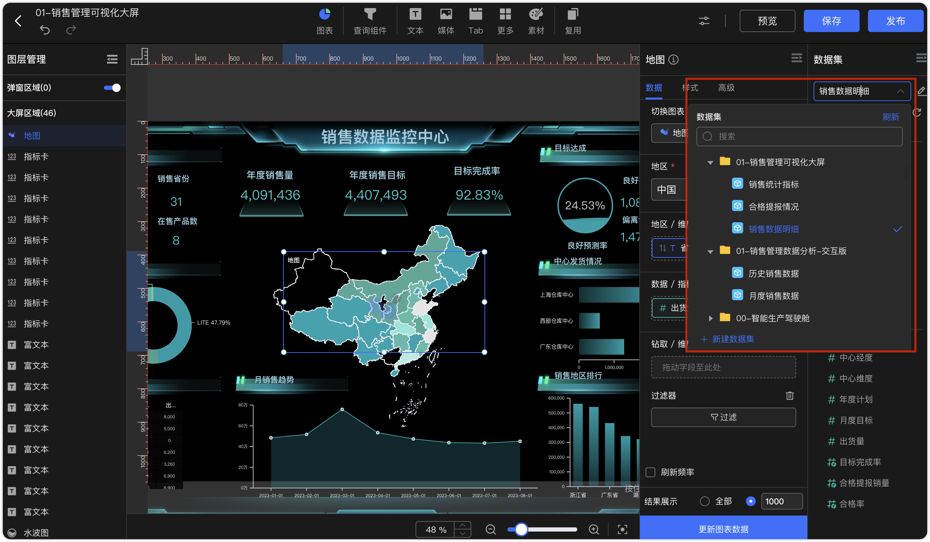
Task: Collapse the 图层管理 layer panel
Action: point(112,59)
